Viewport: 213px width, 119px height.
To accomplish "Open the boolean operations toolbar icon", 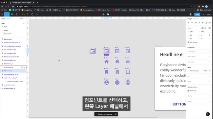I will (x=108, y=14).
